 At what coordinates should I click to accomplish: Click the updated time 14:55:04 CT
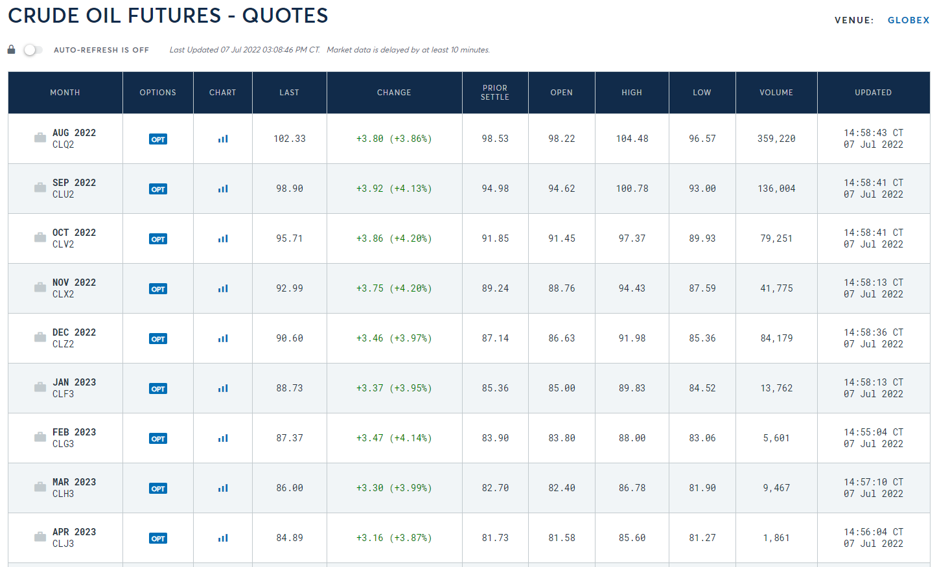click(873, 432)
